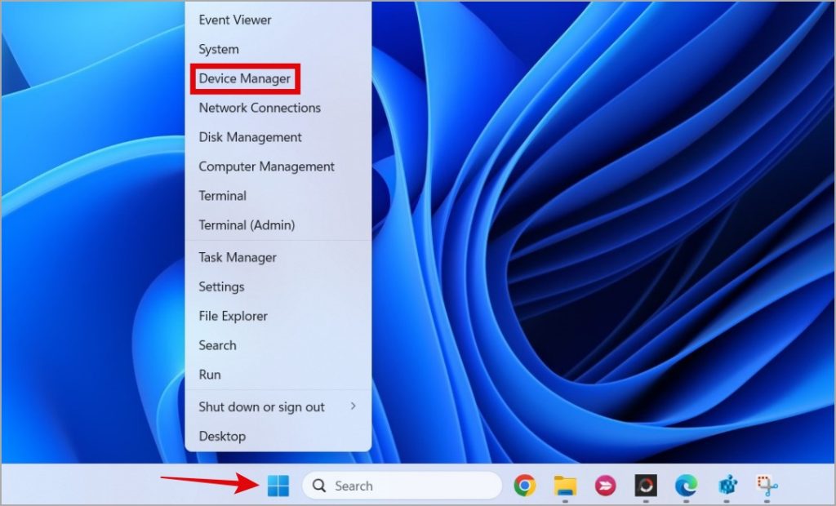This screenshot has width=836, height=506.
Task: Open Settings from the power user menu
Action: (x=278, y=286)
